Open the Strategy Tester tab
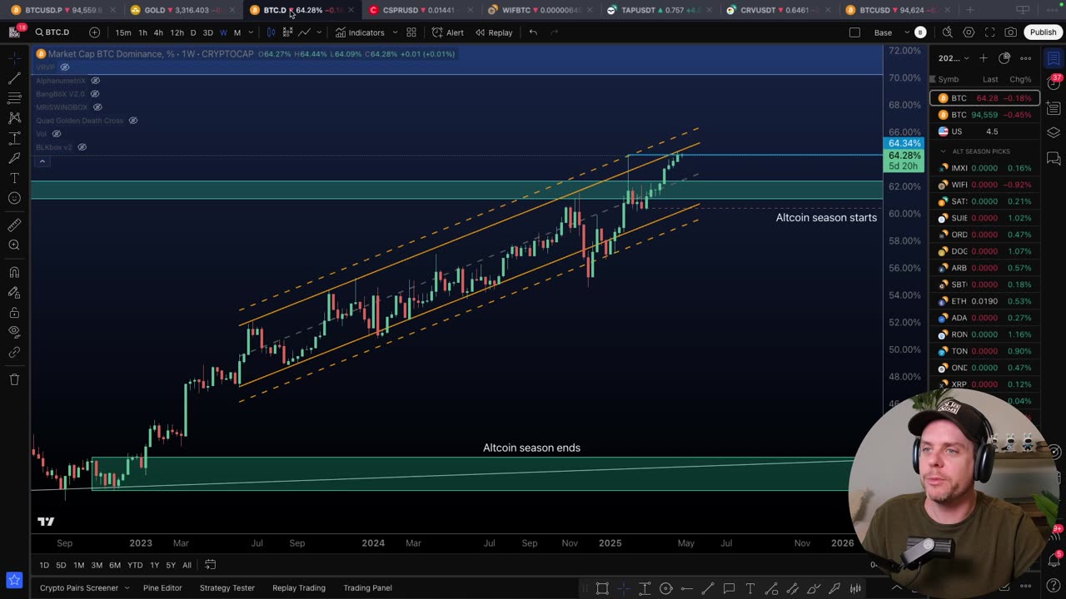 tap(227, 588)
